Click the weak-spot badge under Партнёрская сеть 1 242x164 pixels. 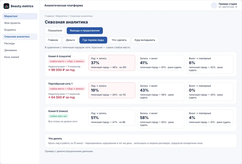point(67,89)
